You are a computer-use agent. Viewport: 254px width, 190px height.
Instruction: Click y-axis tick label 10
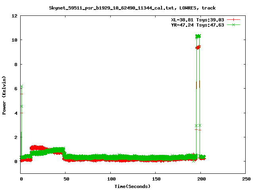(14, 40)
